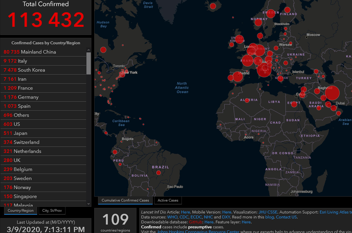Select the Country/Region tab
This screenshot has height=233, width=352.
21,211
